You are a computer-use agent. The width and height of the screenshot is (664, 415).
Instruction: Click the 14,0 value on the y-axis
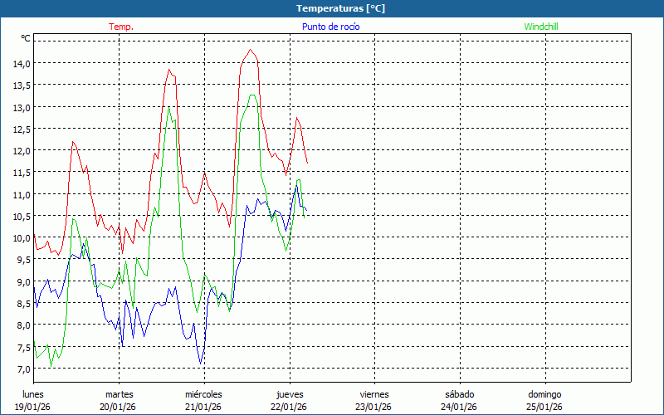click(21, 63)
